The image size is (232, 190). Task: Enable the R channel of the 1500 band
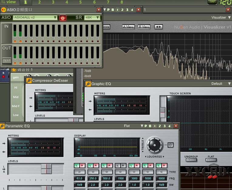[123, 166]
